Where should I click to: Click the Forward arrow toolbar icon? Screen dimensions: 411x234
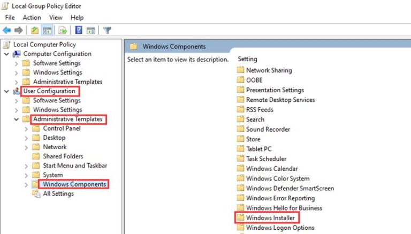pos(19,30)
